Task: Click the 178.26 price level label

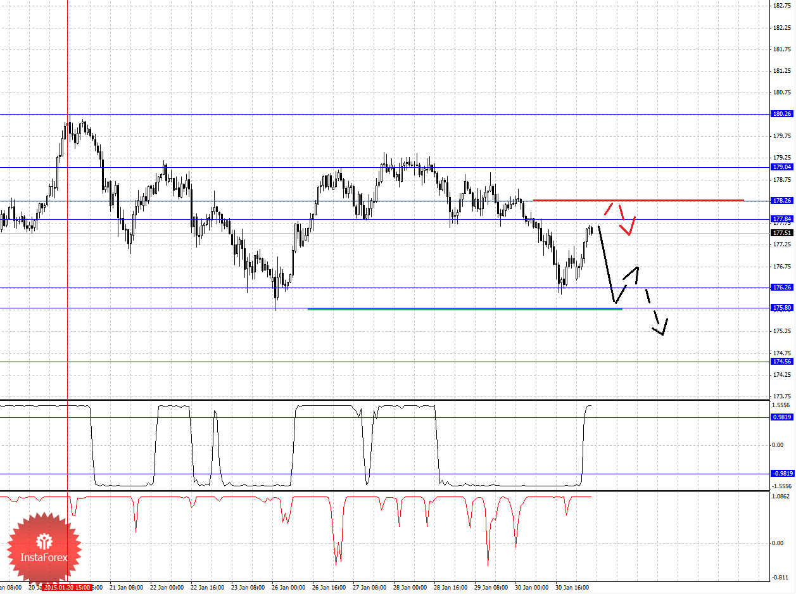Action: (782, 201)
